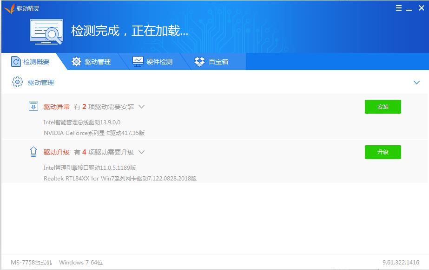429x270 pixels.
Task: Select Intel智能管理总线驱动13.9.0.0 entry
Action: pyautogui.click(x=82, y=122)
